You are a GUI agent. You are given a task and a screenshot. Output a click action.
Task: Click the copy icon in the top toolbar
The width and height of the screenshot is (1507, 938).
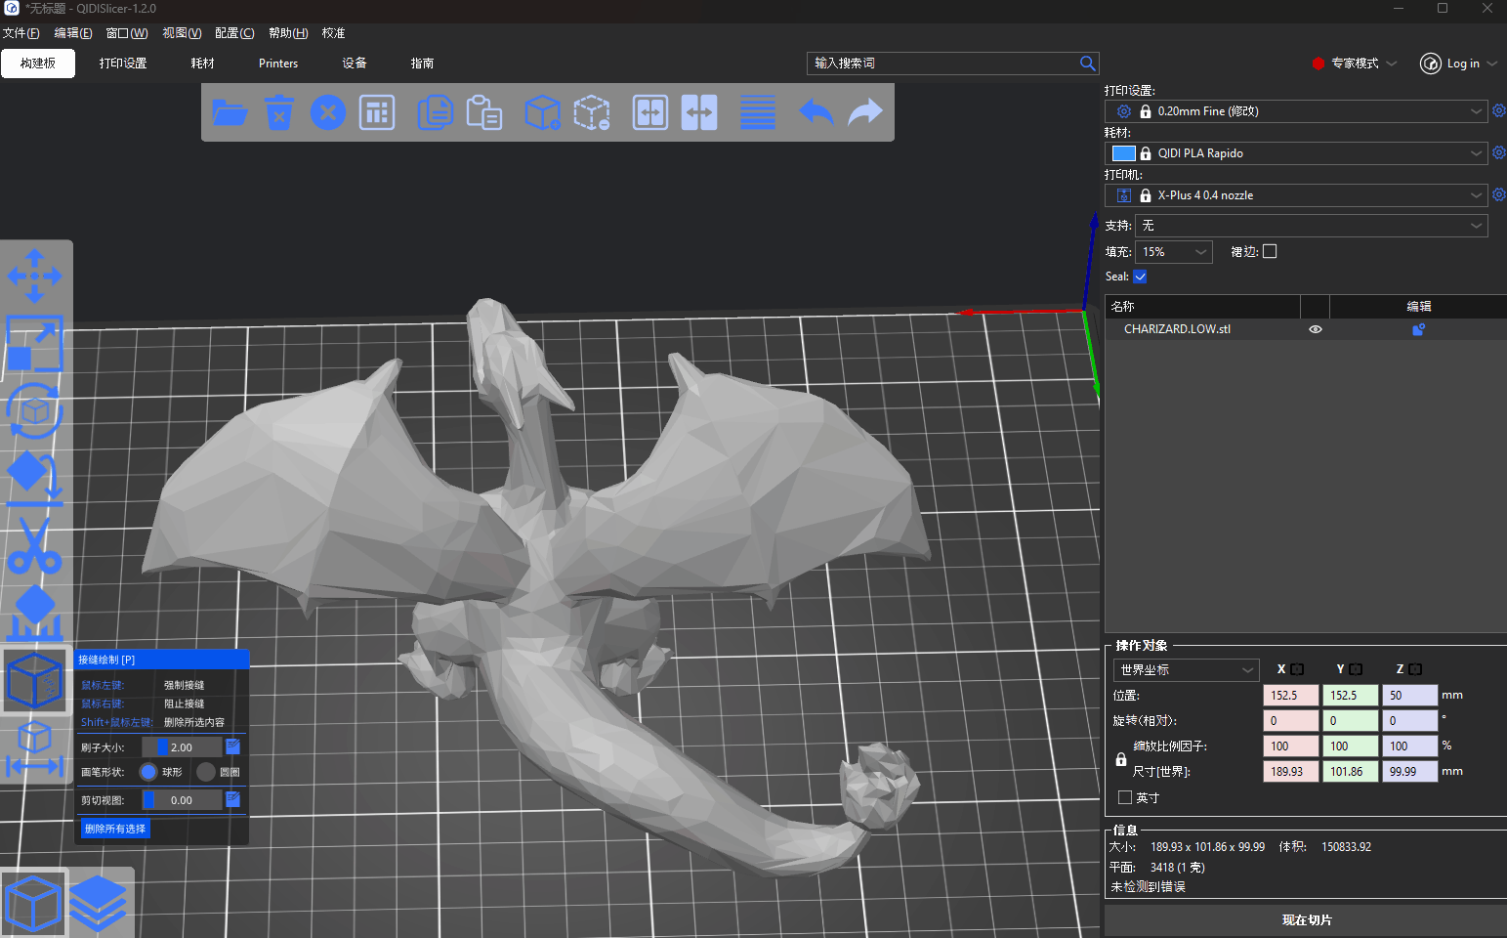click(435, 112)
